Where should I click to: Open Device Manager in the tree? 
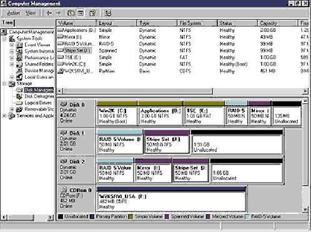click(x=39, y=71)
